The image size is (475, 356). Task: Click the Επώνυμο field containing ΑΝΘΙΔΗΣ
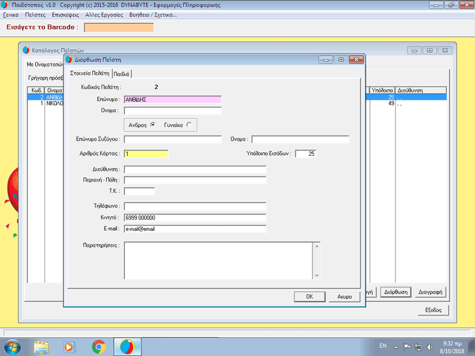(173, 99)
